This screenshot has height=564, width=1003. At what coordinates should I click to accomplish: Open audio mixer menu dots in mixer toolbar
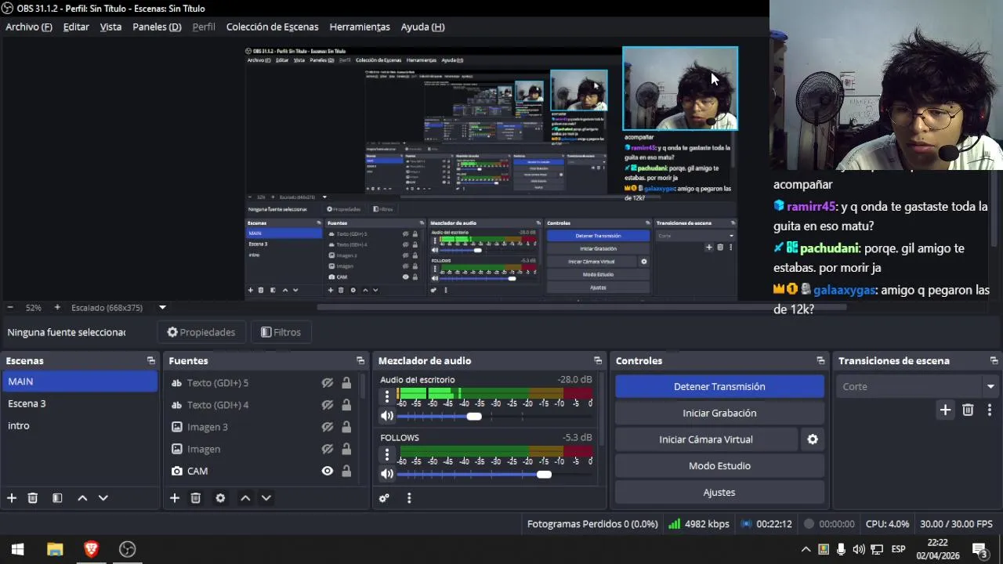(x=409, y=498)
